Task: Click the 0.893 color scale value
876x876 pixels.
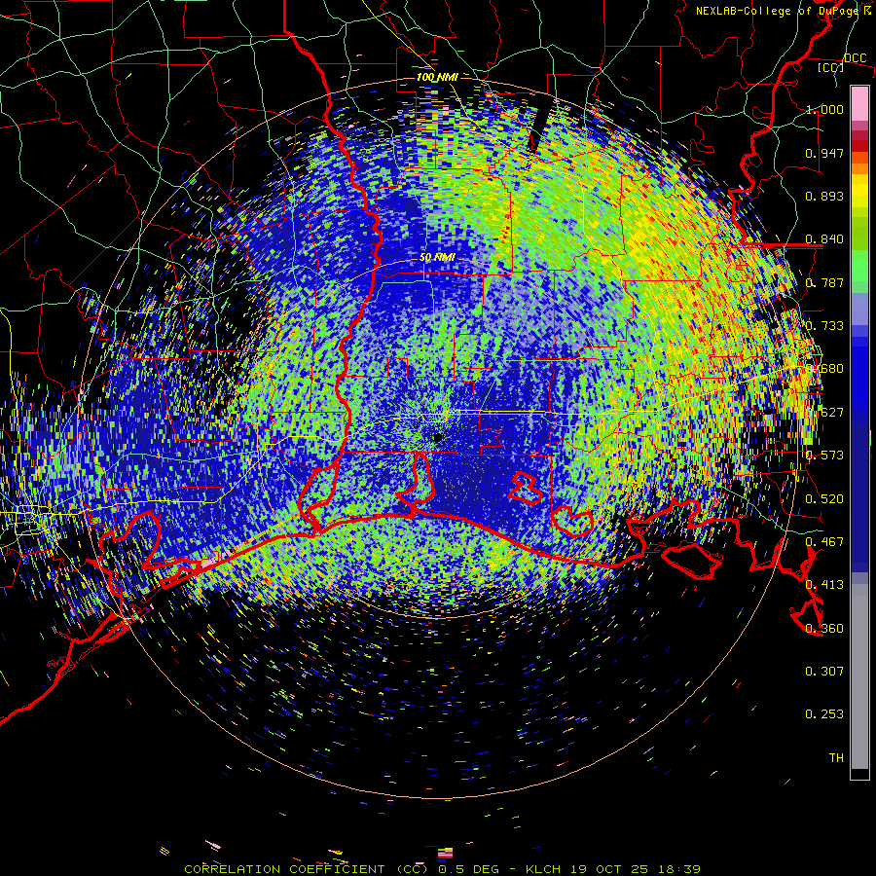Action: click(824, 196)
